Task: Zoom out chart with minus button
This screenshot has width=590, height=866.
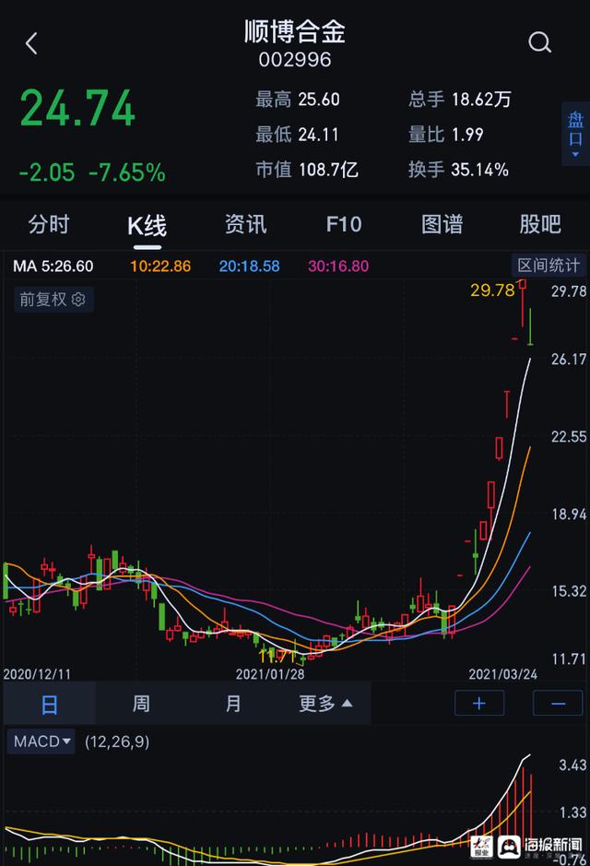Action: [x=558, y=703]
